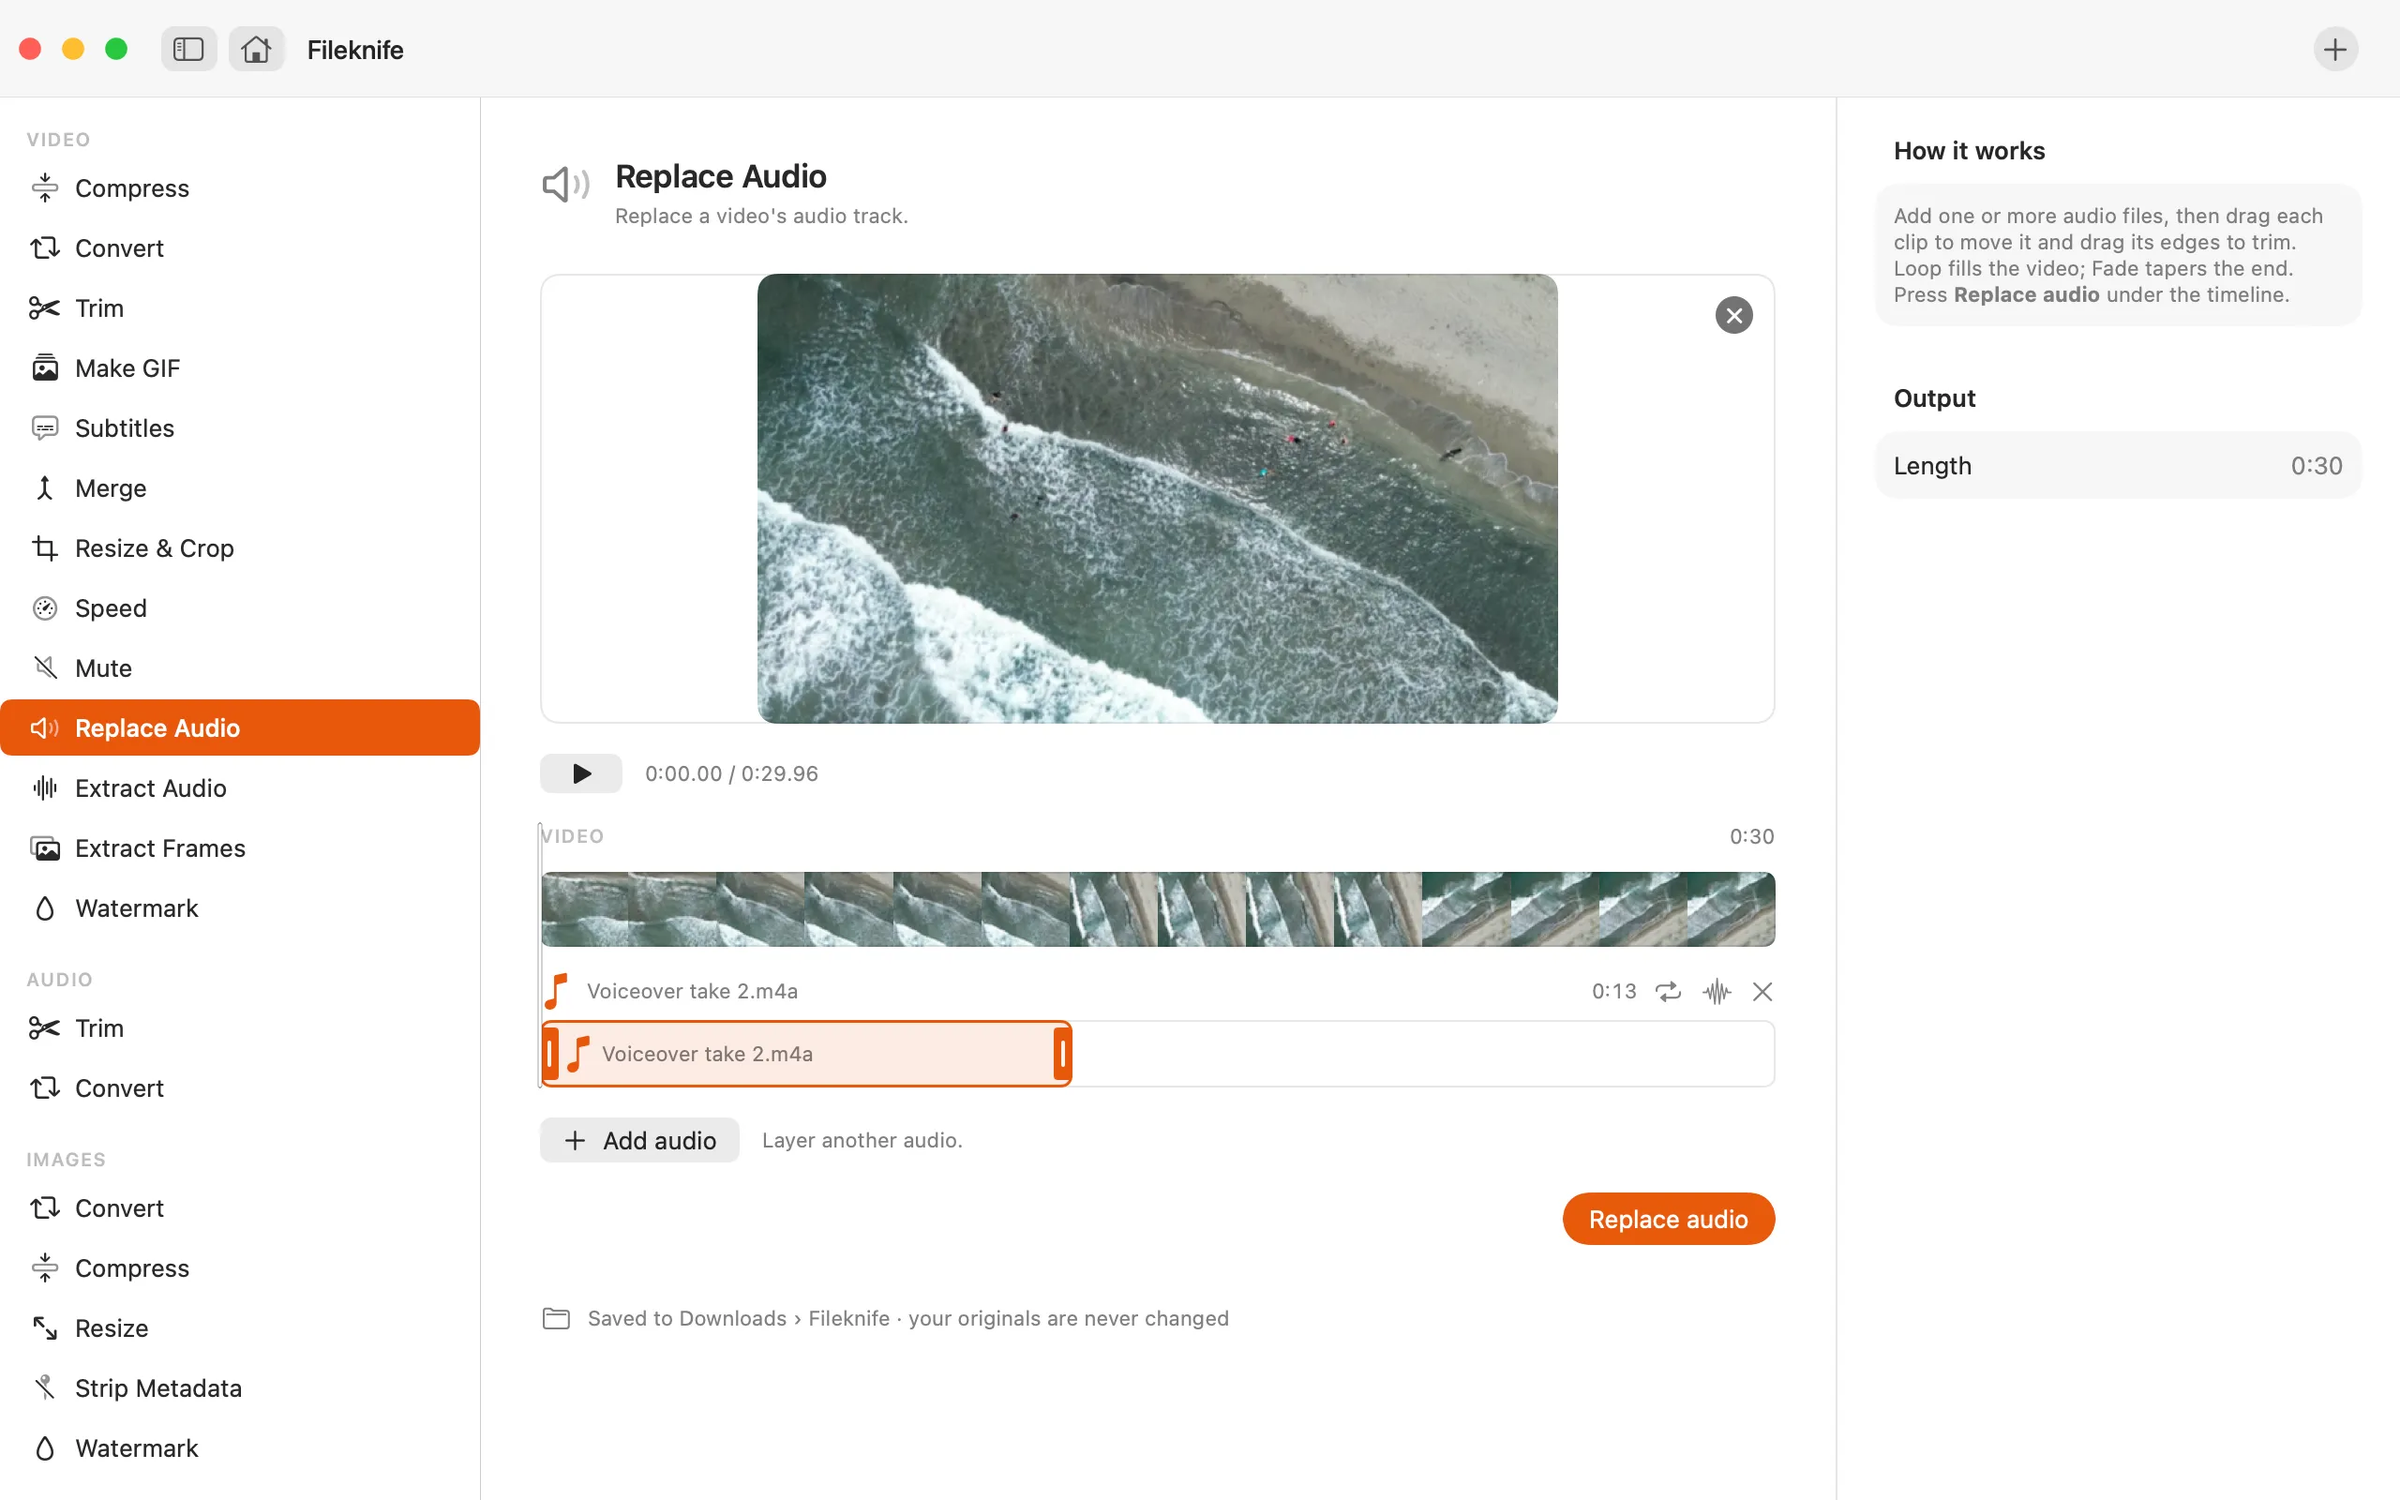Open the Extract Audio tool

[x=240, y=787]
